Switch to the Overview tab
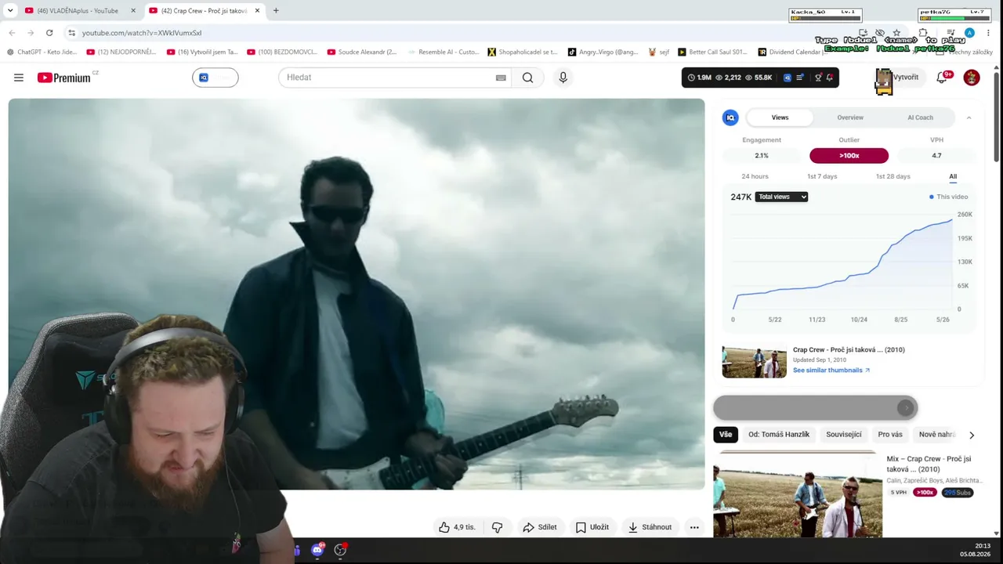 coord(850,117)
